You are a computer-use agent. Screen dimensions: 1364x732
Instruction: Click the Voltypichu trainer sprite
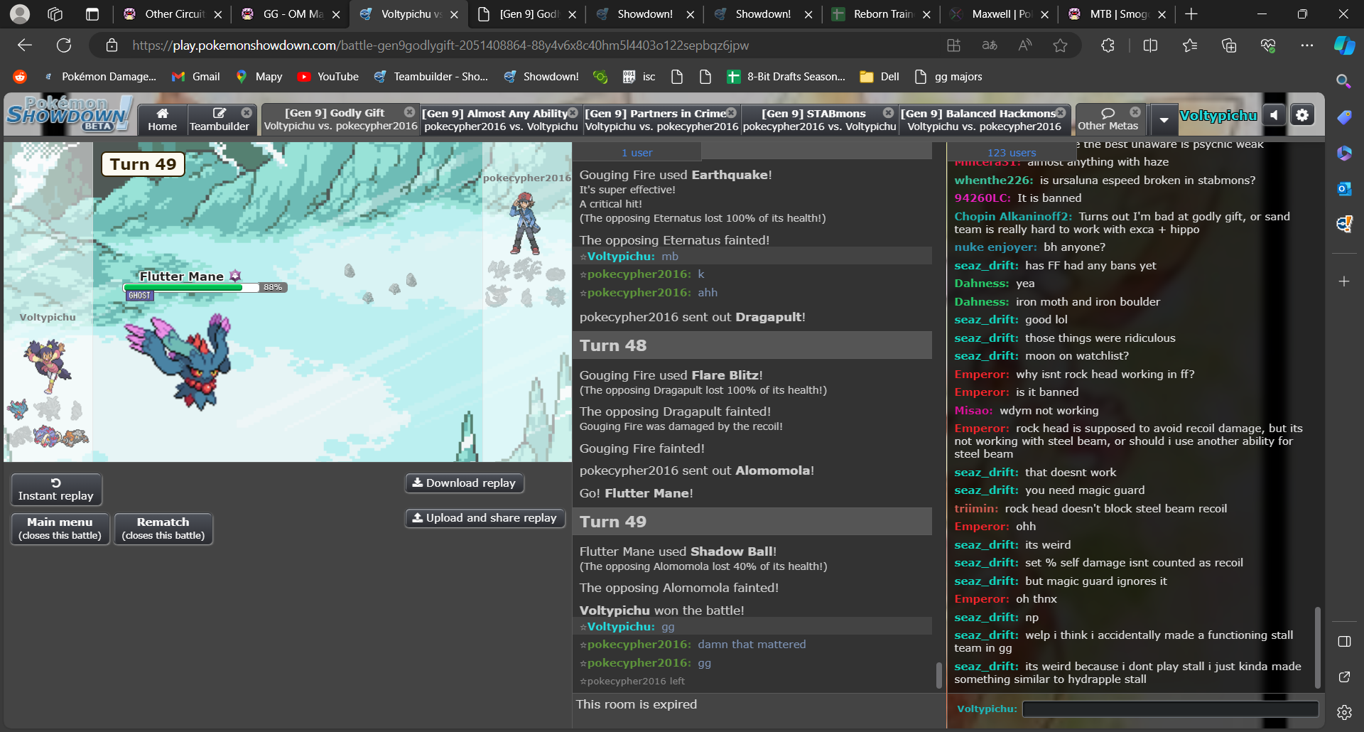tap(47, 365)
